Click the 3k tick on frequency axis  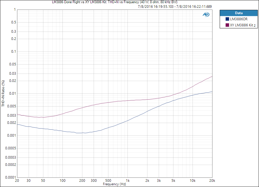(x=159, y=181)
